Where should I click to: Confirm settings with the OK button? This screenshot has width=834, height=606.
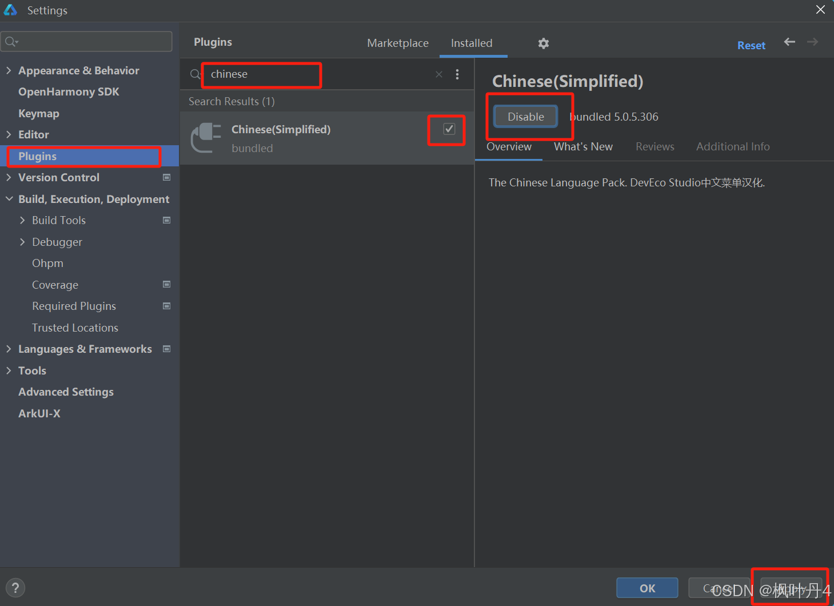(x=647, y=588)
